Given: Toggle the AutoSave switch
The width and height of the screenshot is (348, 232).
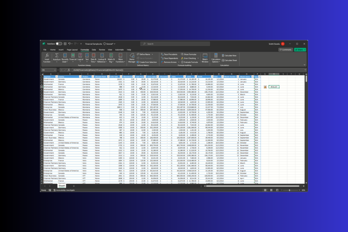Looking at the screenshot, I should [59, 44].
